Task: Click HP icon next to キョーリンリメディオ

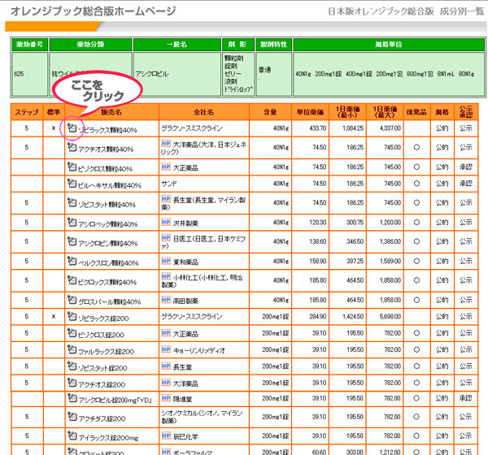Action: [x=166, y=349]
